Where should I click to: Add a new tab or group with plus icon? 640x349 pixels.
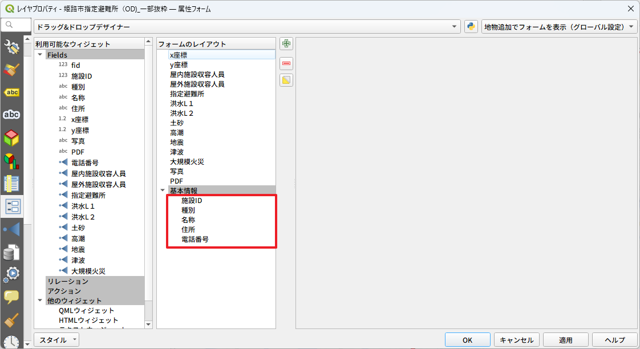(x=286, y=44)
